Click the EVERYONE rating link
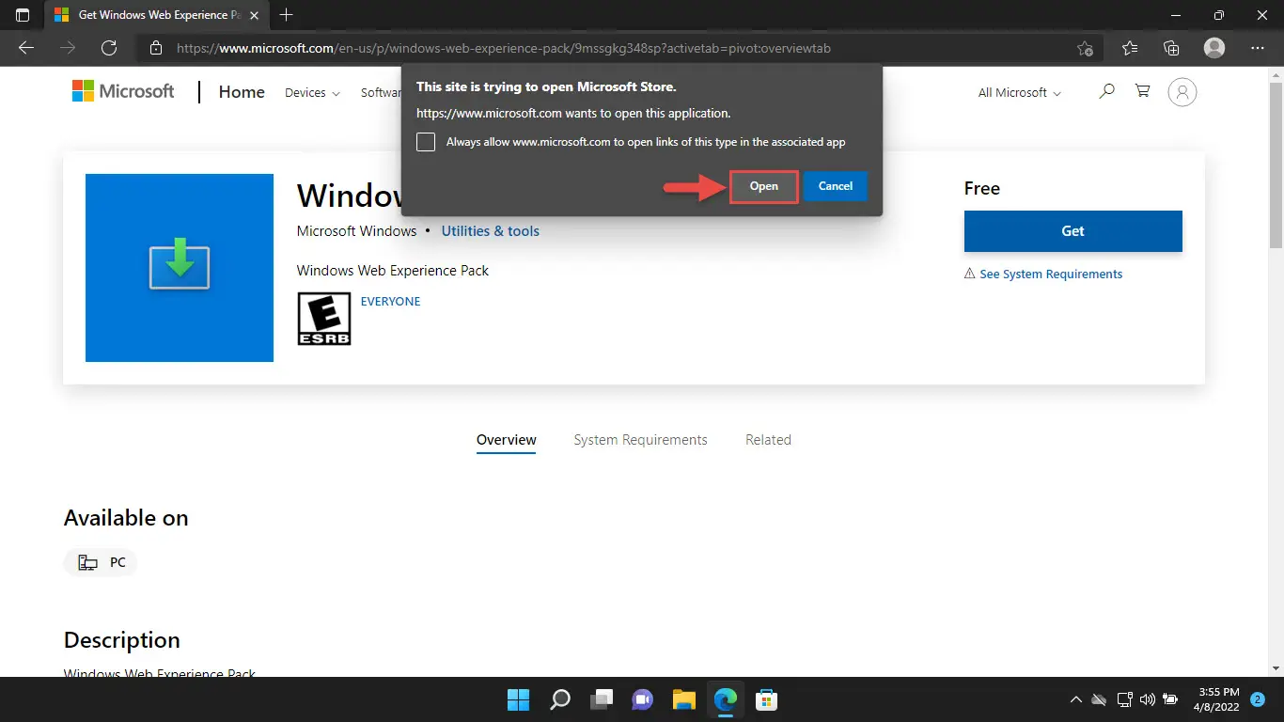 [391, 301]
